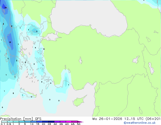Pick the 40–45 mm bright magenta swatch

69,122
